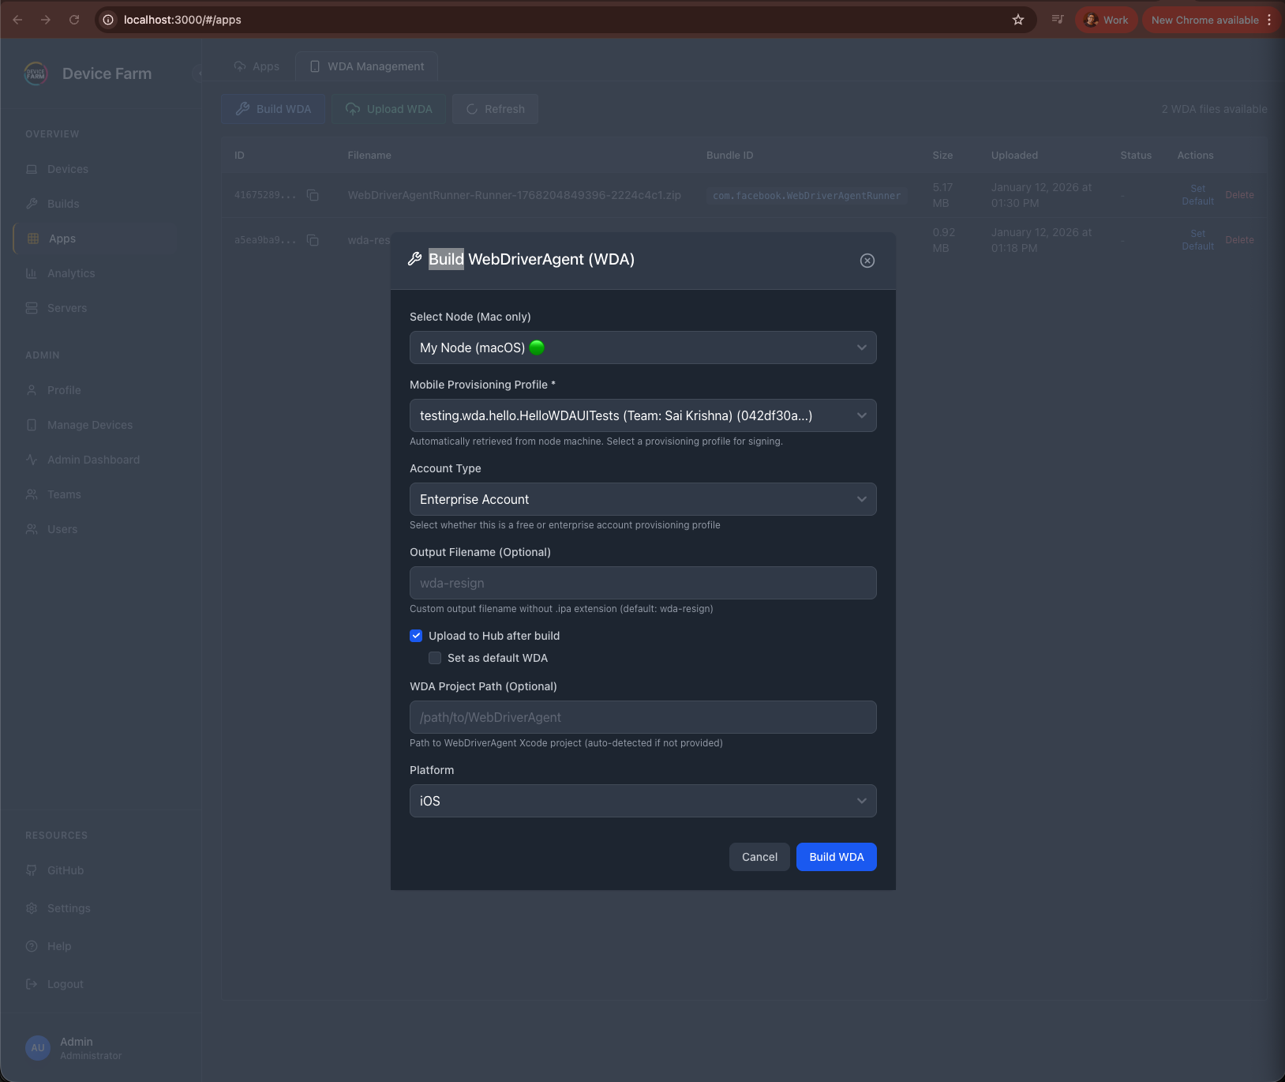Go forward in Chrome
The height and width of the screenshot is (1082, 1285).
click(46, 20)
